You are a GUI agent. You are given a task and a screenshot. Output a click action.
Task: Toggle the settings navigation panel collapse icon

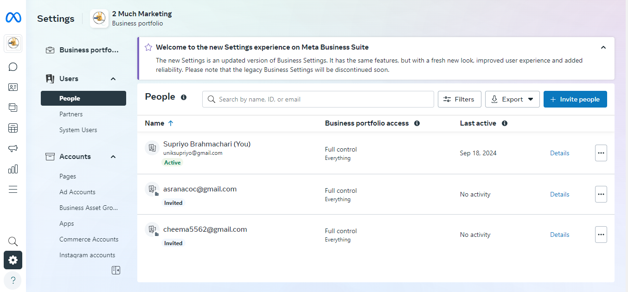click(116, 270)
